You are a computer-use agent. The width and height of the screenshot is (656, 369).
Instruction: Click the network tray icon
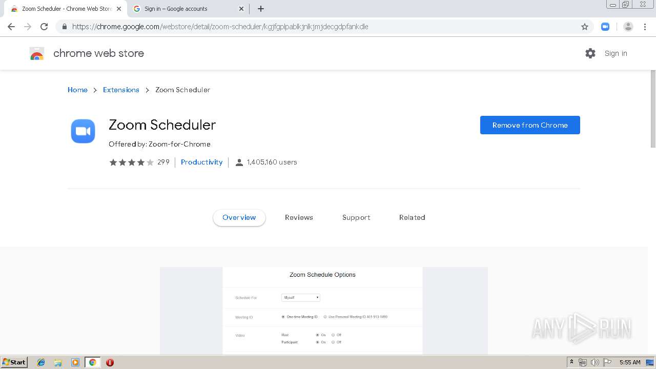point(583,362)
